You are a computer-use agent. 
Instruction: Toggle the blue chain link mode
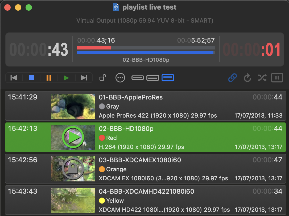coord(233,78)
